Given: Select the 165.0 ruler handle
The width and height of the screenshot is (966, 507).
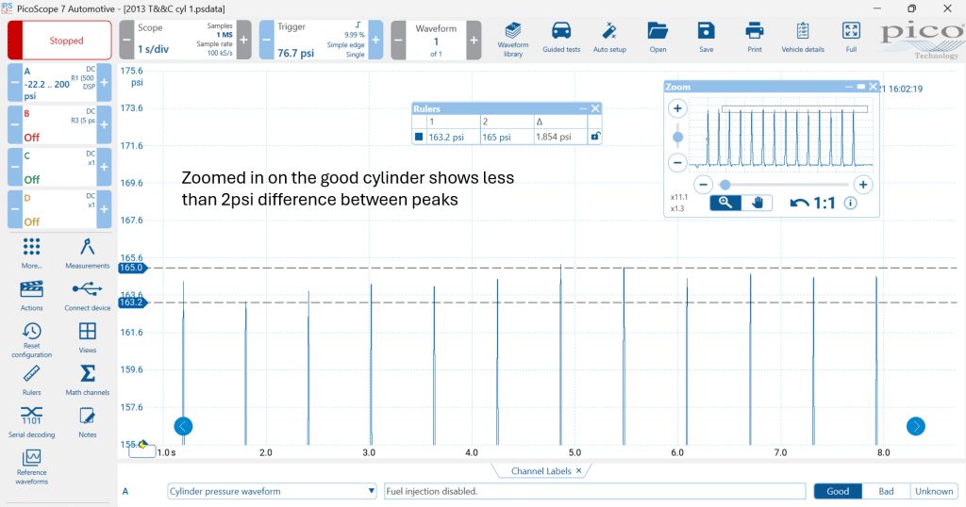Looking at the screenshot, I should click(132, 268).
